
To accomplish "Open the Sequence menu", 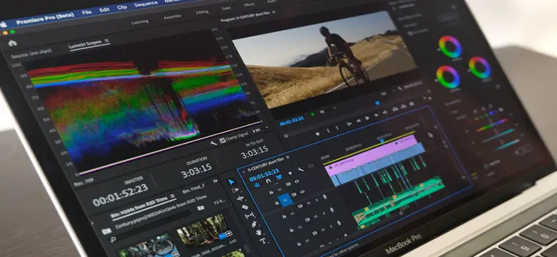I will (145, 4).
